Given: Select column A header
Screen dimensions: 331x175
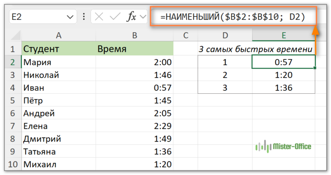Looking at the screenshot, I should point(59,36).
